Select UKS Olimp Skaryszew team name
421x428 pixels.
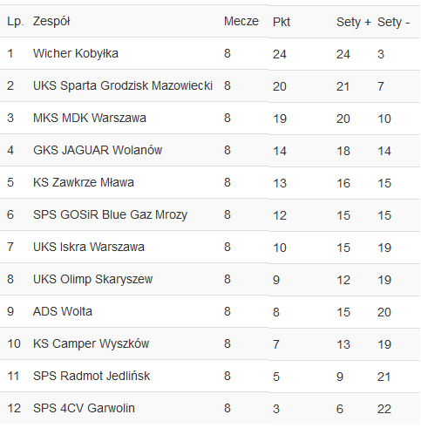click(92, 279)
